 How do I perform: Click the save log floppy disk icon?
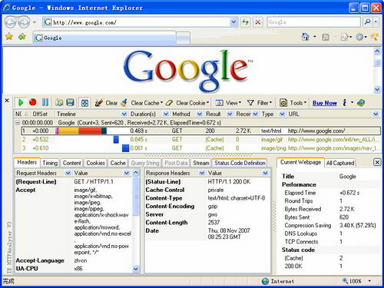pos(70,102)
